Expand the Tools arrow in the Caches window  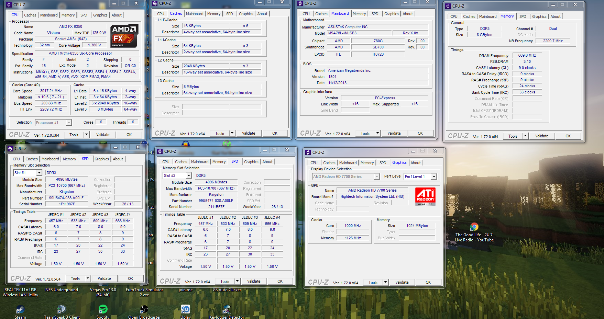[x=232, y=133]
